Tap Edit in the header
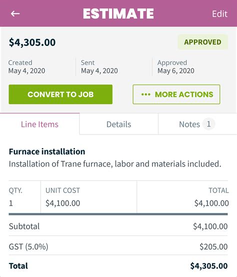The width and height of the screenshot is (237, 277). coord(219,14)
